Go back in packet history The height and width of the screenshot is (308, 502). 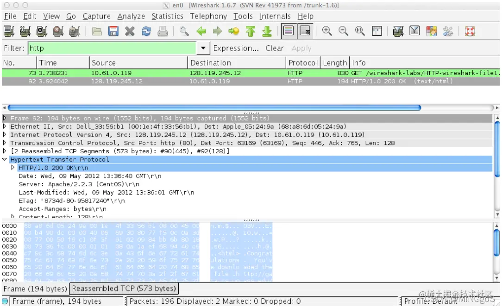[201, 31]
